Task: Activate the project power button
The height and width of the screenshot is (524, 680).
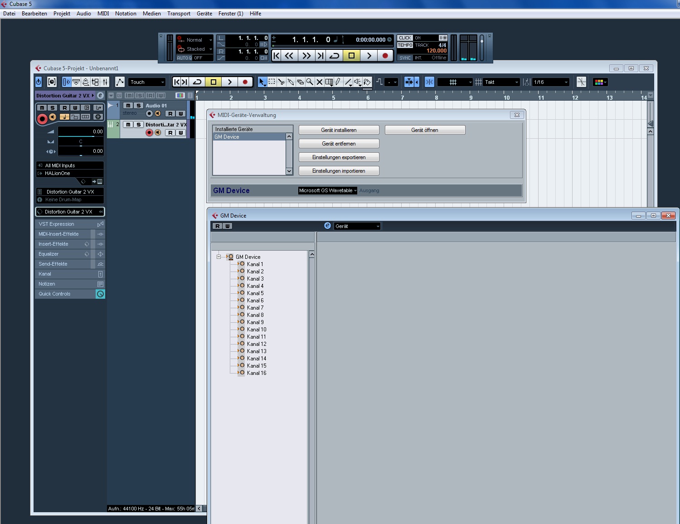Action: click(39, 82)
